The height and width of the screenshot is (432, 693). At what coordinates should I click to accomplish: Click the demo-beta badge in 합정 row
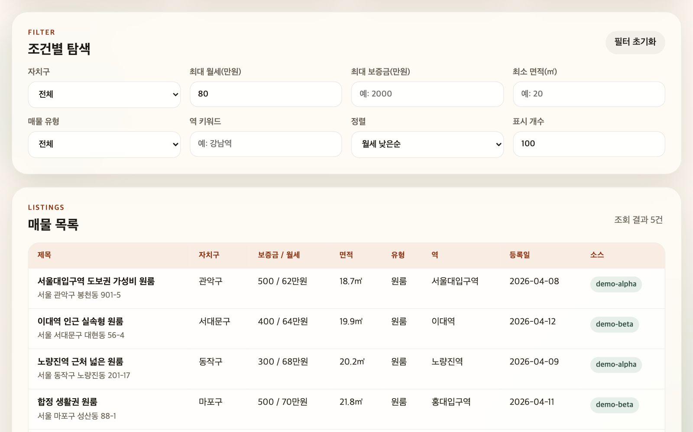[614, 405]
